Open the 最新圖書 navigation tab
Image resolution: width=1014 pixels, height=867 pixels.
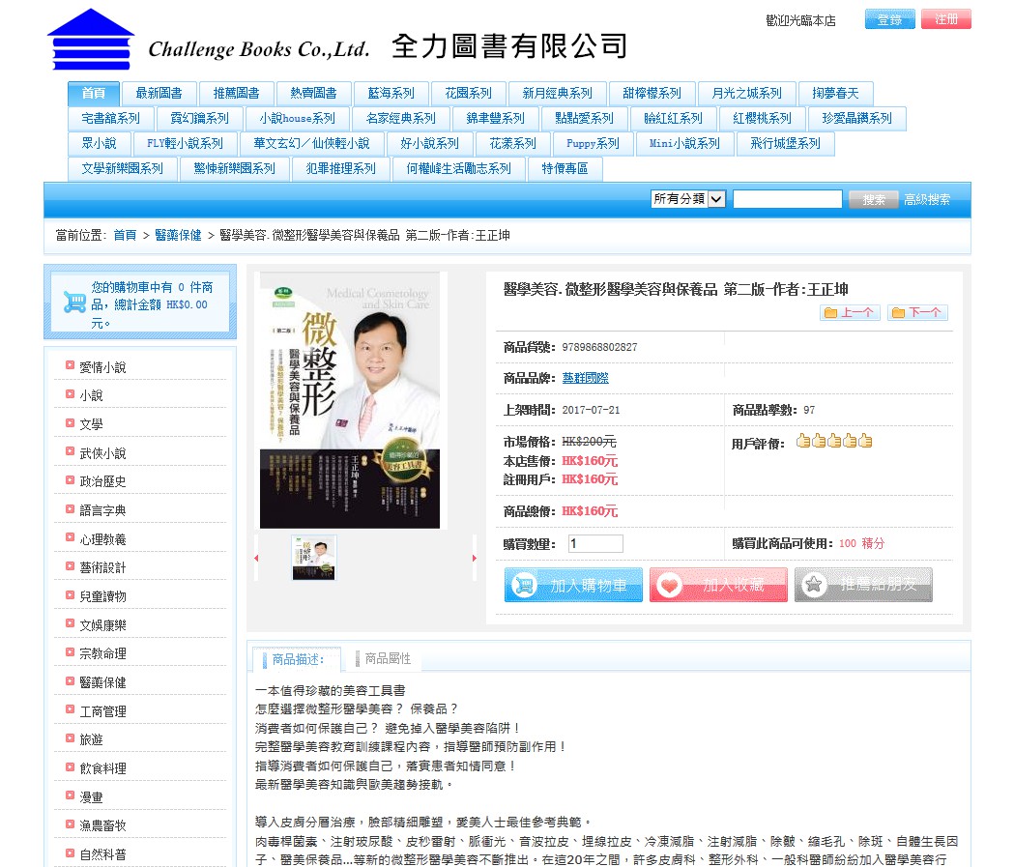click(x=159, y=94)
